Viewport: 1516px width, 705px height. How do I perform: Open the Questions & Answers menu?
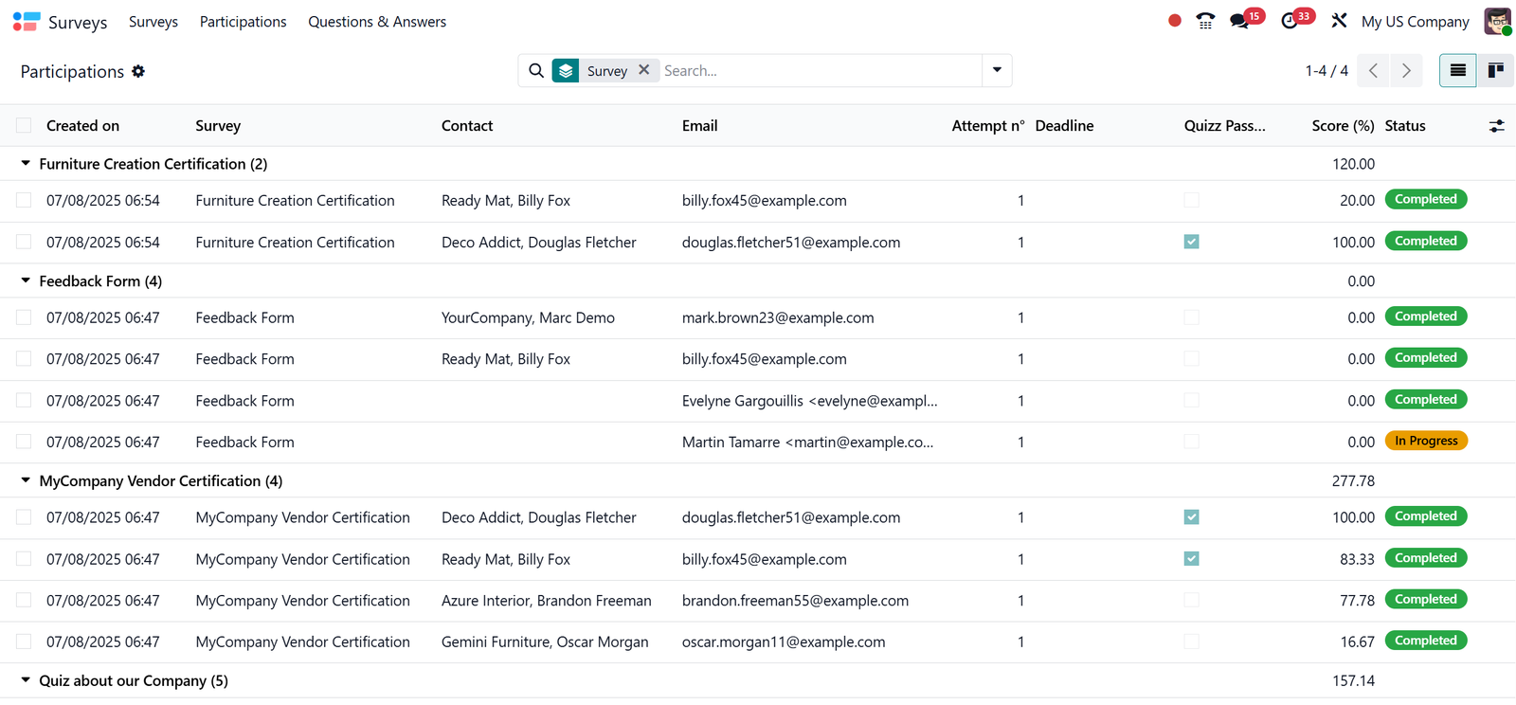[x=377, y=21]
